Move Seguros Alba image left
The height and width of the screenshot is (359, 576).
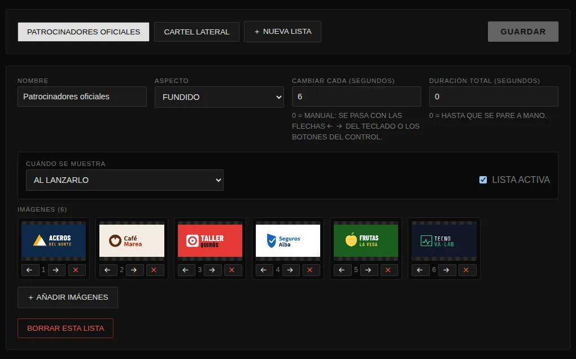click(x=264, y=270)
